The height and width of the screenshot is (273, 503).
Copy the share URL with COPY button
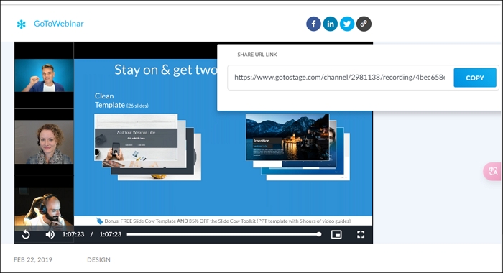click(475, 78)
